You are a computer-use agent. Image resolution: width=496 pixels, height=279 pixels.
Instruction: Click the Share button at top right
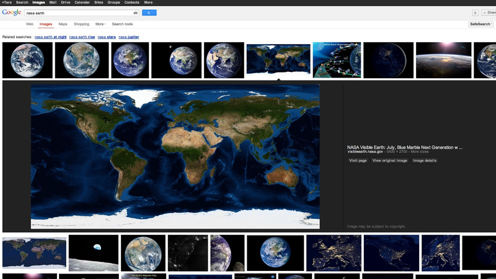(489, 12)
